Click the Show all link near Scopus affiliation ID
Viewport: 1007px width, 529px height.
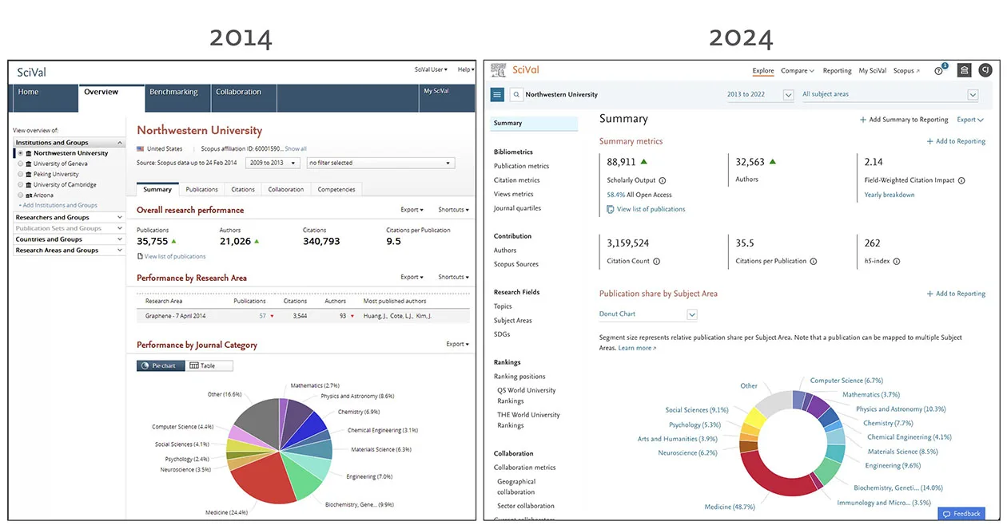click(x=296, y=148)
